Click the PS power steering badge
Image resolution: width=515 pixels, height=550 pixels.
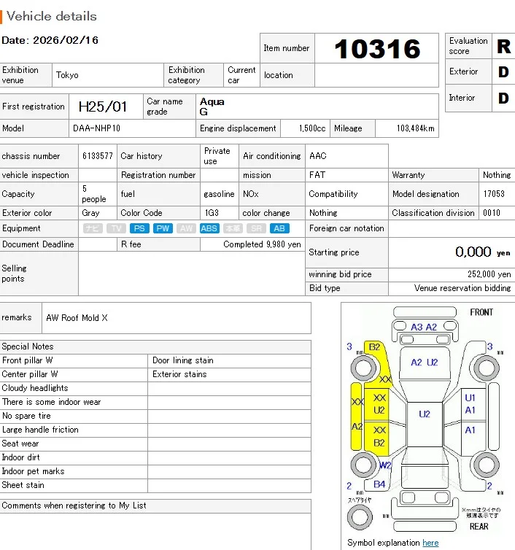click(139, 228)
